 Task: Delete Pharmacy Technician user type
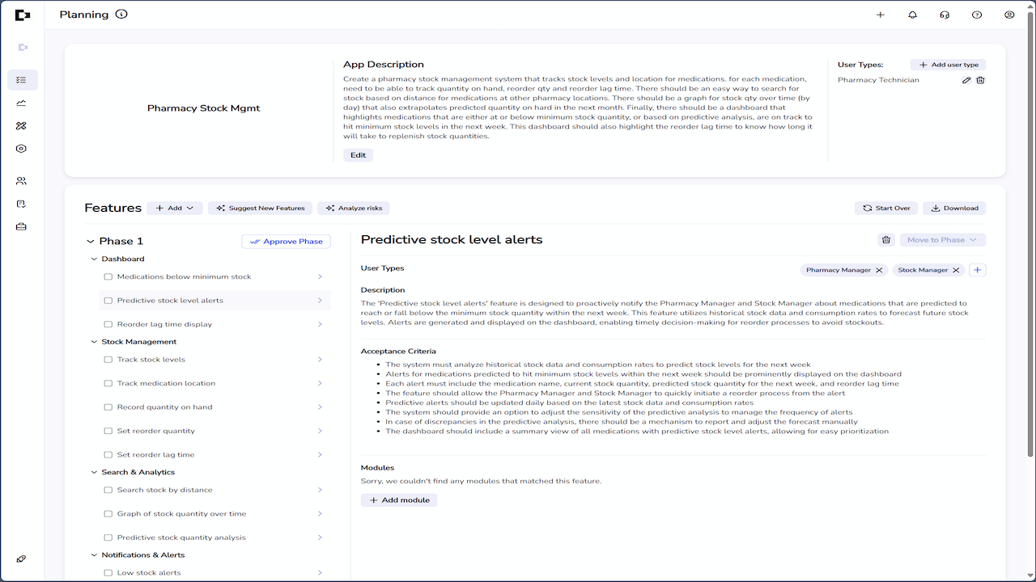click(x=980, y=80)
